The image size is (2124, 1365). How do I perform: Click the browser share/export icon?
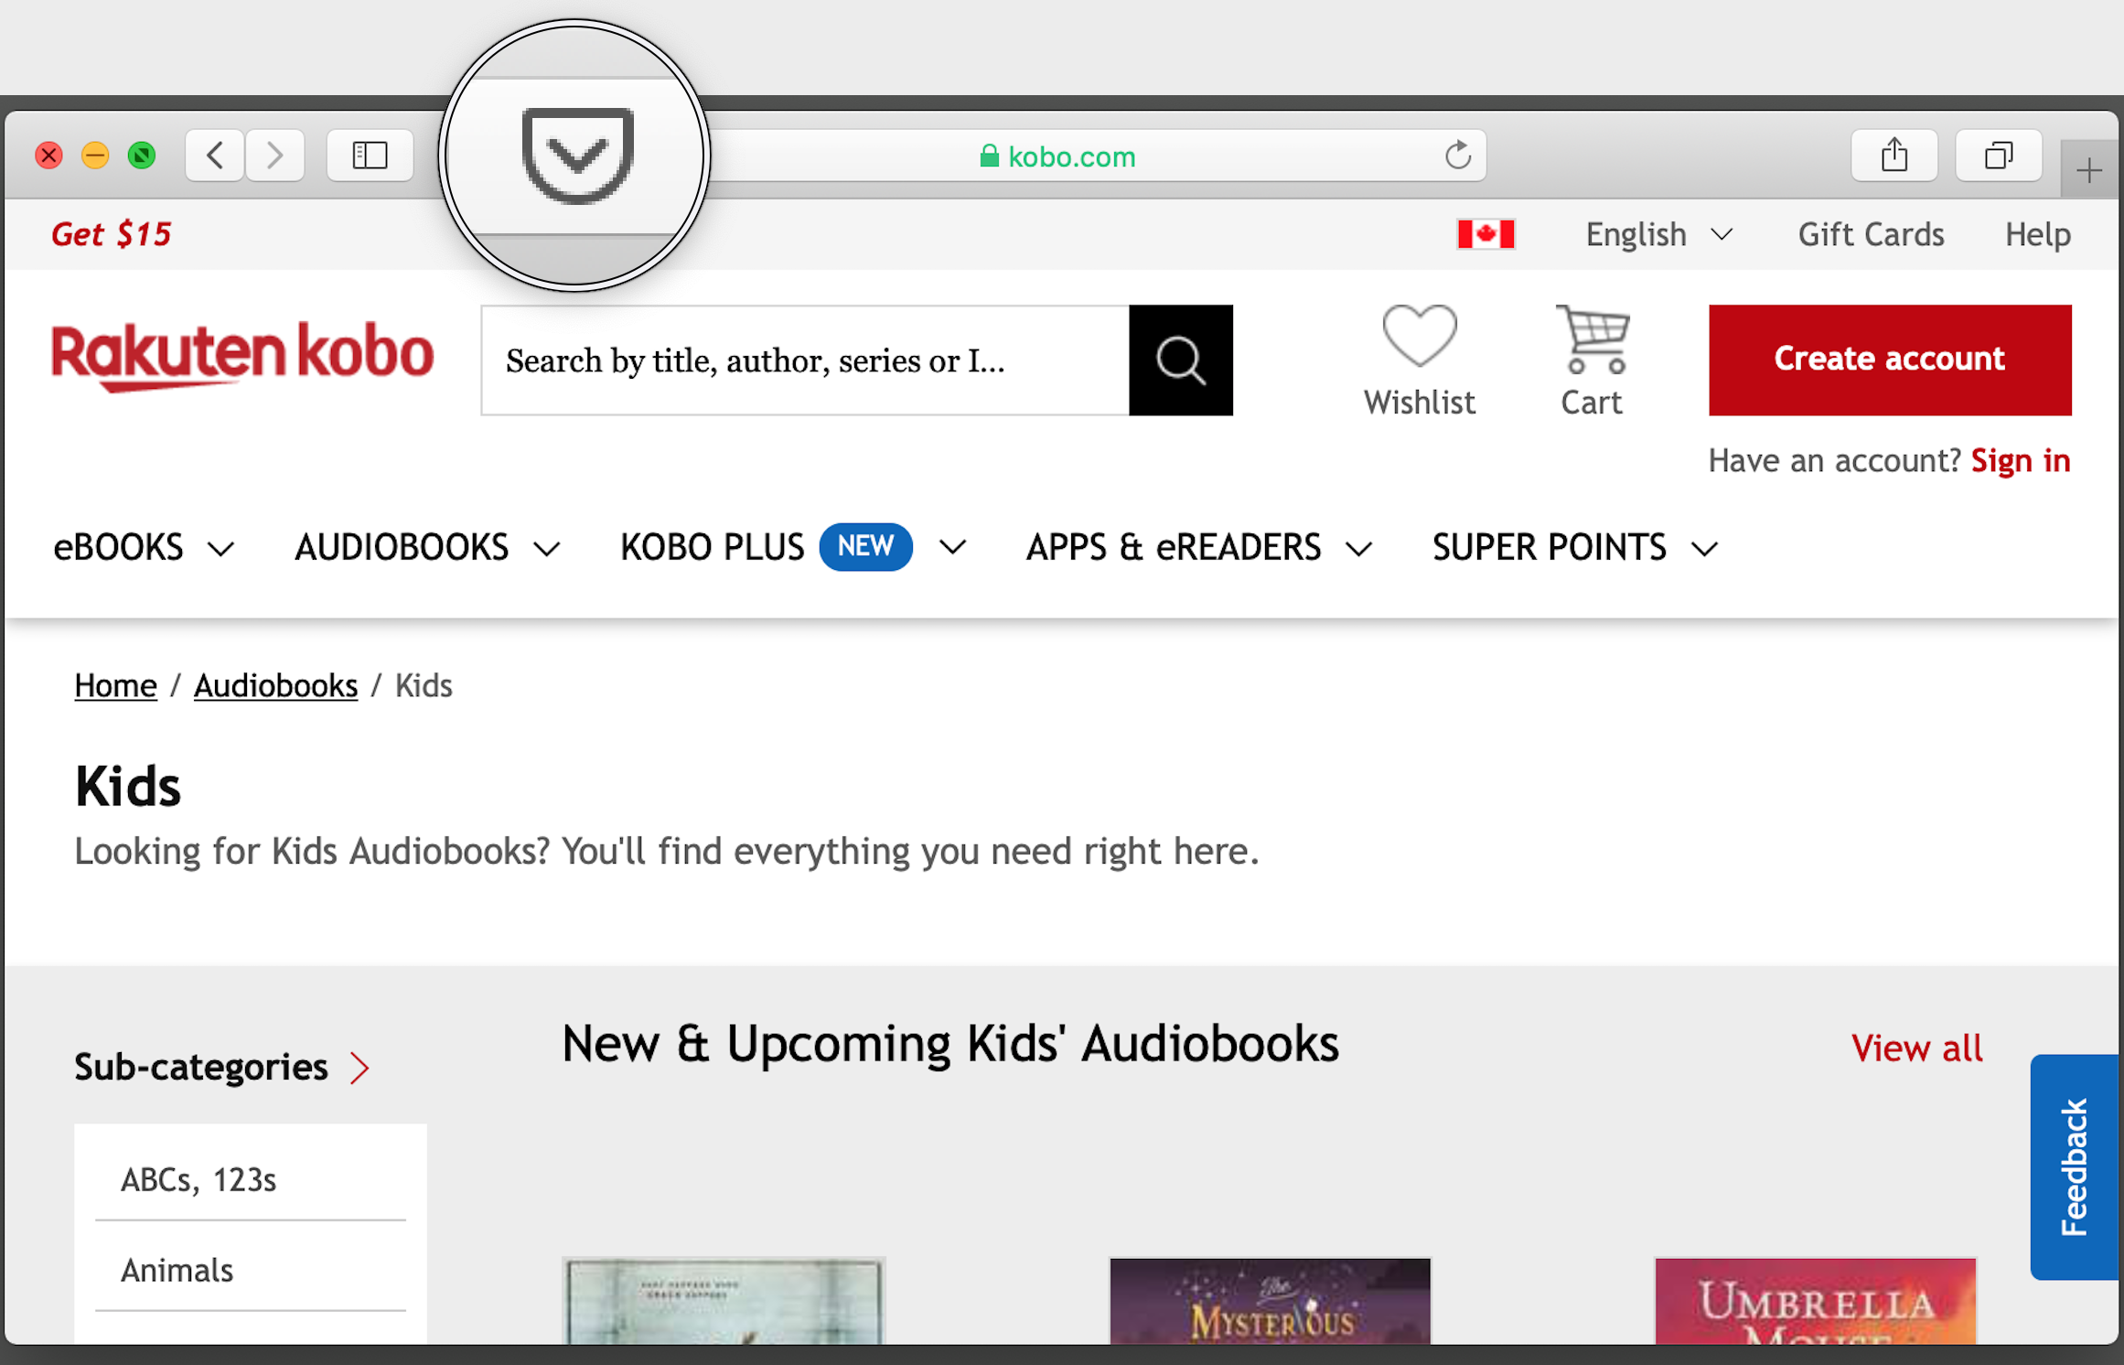click(x=1895, y=153)
